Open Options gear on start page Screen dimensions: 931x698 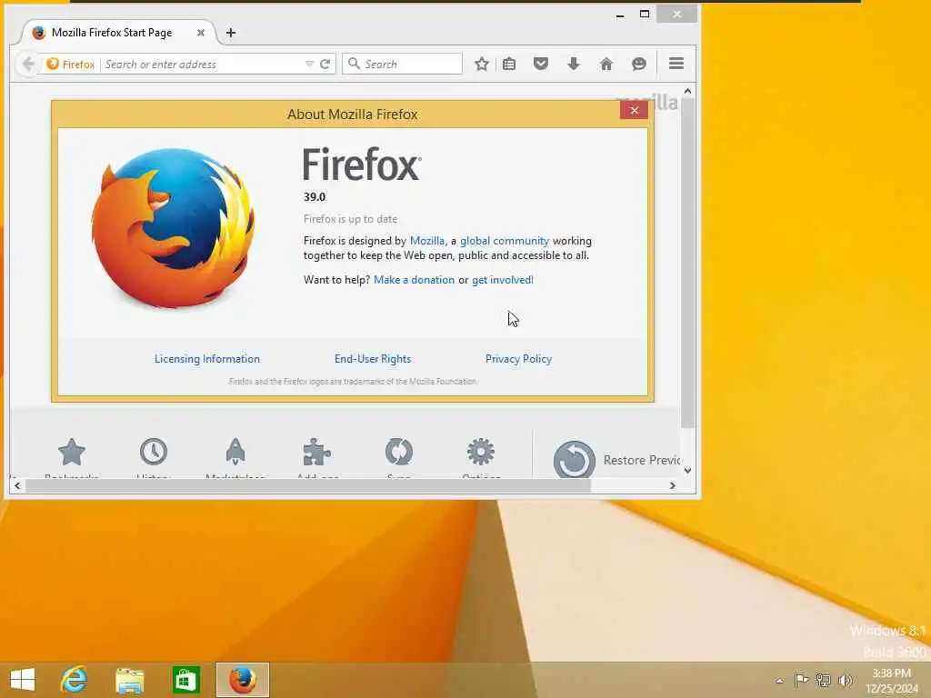[480, 453]
